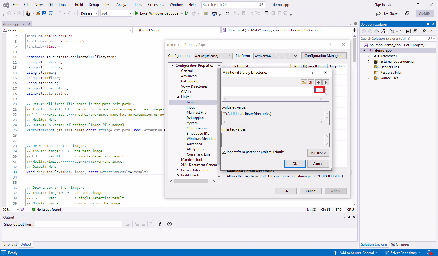Click Cancel in Additional Library Directories dialog
The image size is (438, 256).
318,164
